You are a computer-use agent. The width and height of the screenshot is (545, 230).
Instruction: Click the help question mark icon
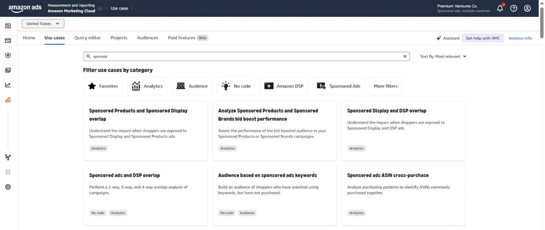[513, 8]
